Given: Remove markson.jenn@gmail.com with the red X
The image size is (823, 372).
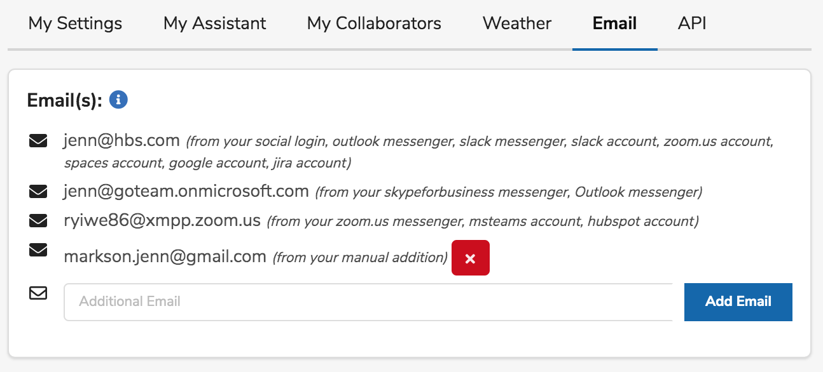Looking at the screenshot, I should (470, 258).
